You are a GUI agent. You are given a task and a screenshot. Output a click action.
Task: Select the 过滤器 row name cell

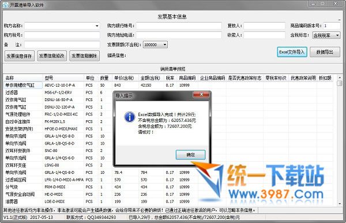23,92
